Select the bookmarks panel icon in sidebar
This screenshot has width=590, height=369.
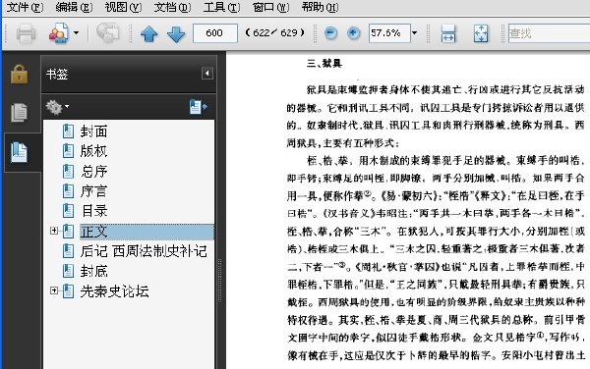[20, 152]
